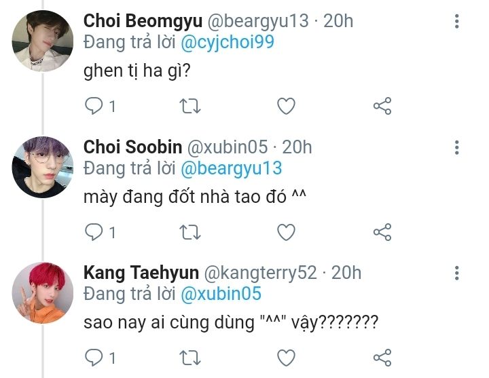Reply to Choi Beomgyu's tweet
Image resolution: width=489 pixels, height=378 pixels.
click(93, 106)
